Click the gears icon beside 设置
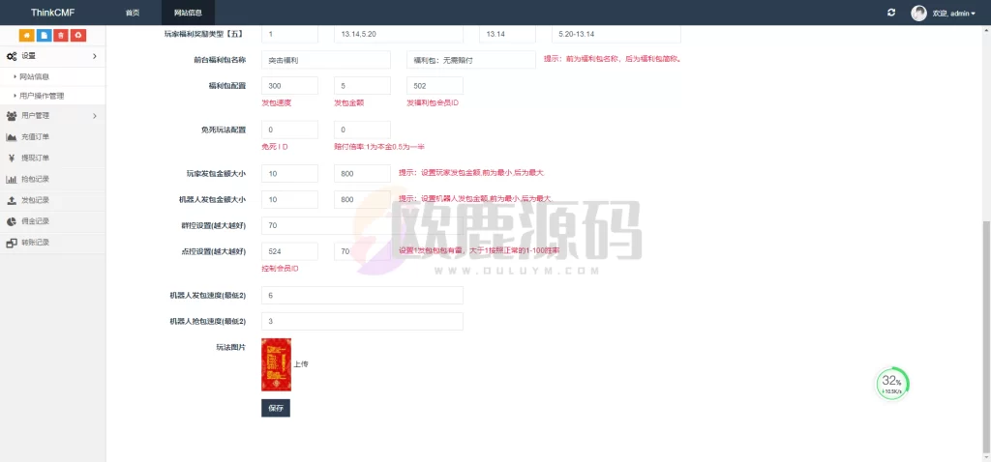The width and height of the screenshot is (991, 462). point(12,56)
